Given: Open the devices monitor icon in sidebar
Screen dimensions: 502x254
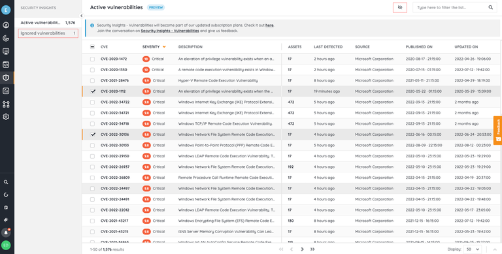Looking at the screenshot, I should pos(6,52).
